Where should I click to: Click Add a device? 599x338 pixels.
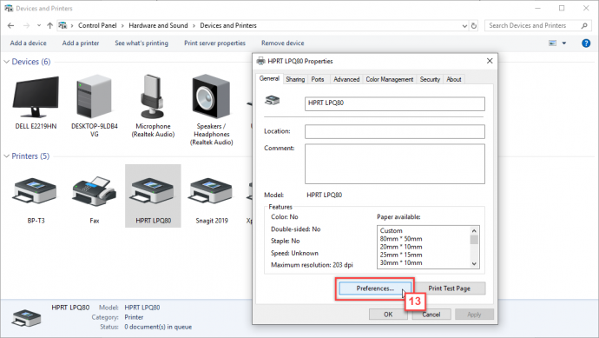pos(29,43)
